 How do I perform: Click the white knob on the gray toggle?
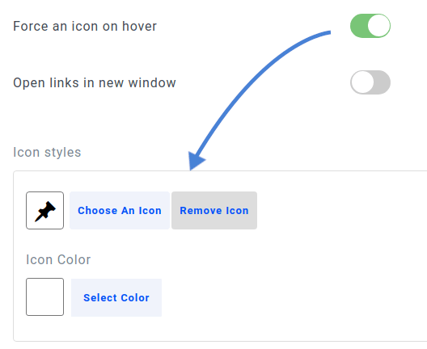click(x=362, y=82)
